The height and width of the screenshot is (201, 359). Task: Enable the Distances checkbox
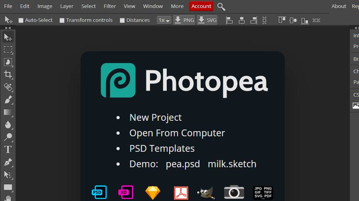click(122, 20)
